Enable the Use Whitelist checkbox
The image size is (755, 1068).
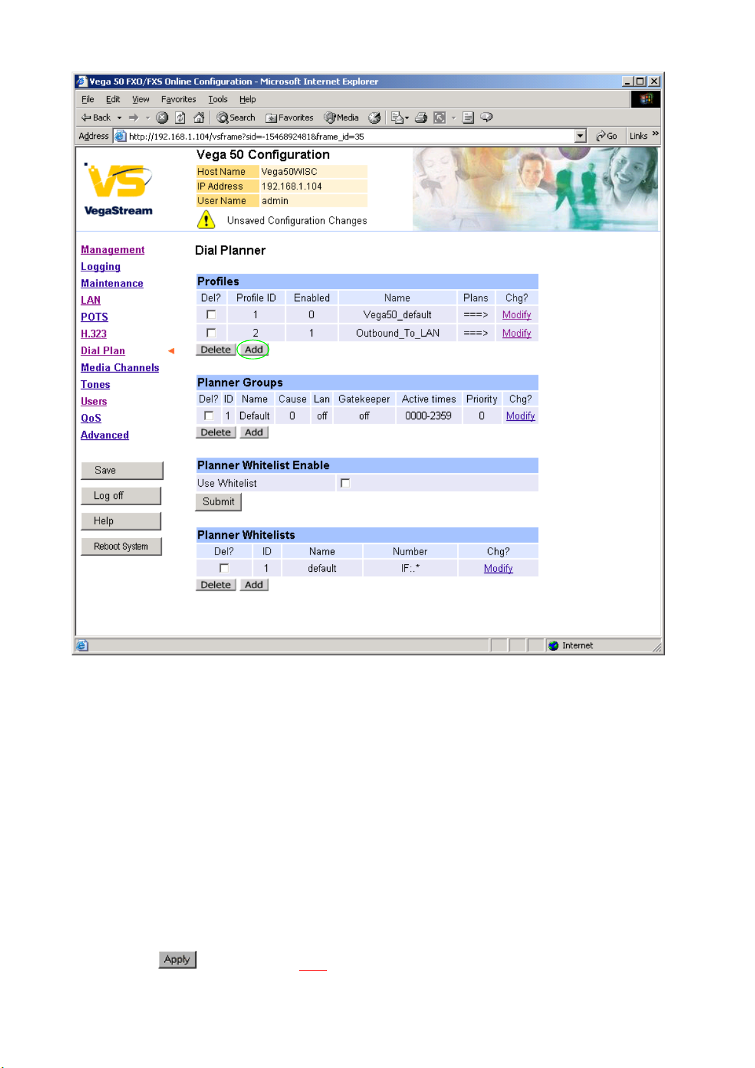(x=345, y=483)
